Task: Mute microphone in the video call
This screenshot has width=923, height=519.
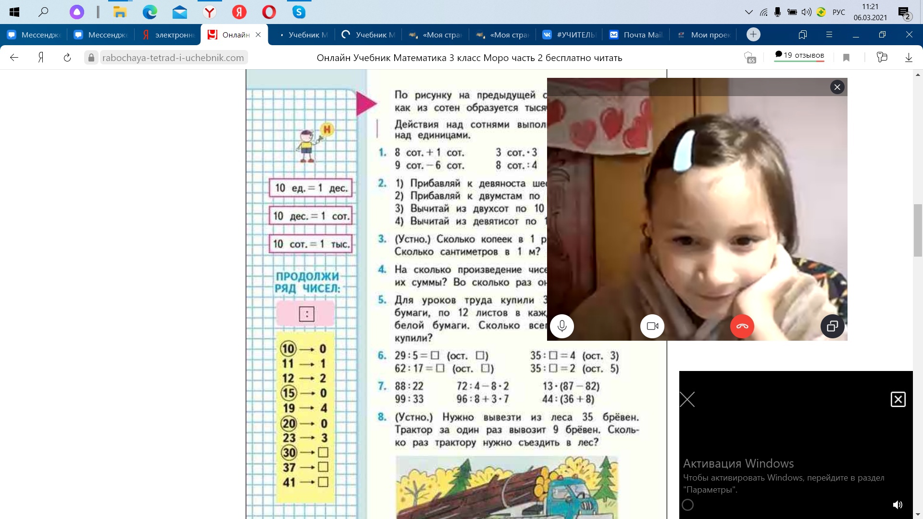Action: [x=562, y=326]
